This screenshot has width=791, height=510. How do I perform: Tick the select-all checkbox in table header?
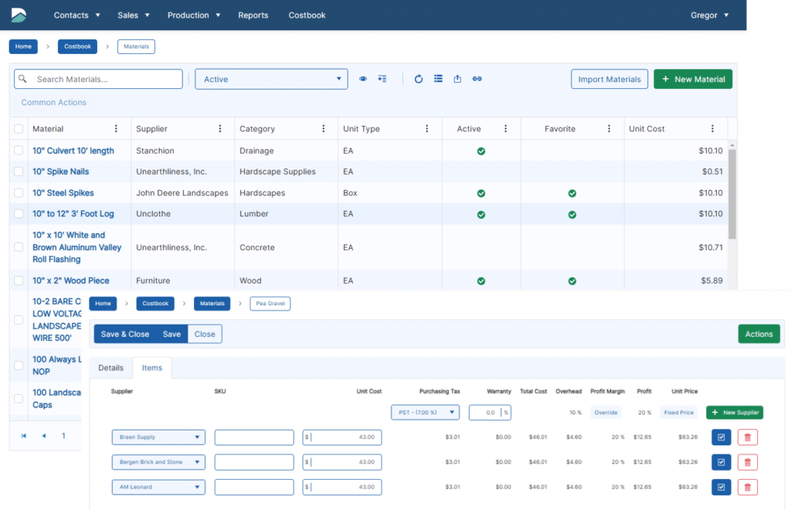(19, 129)
